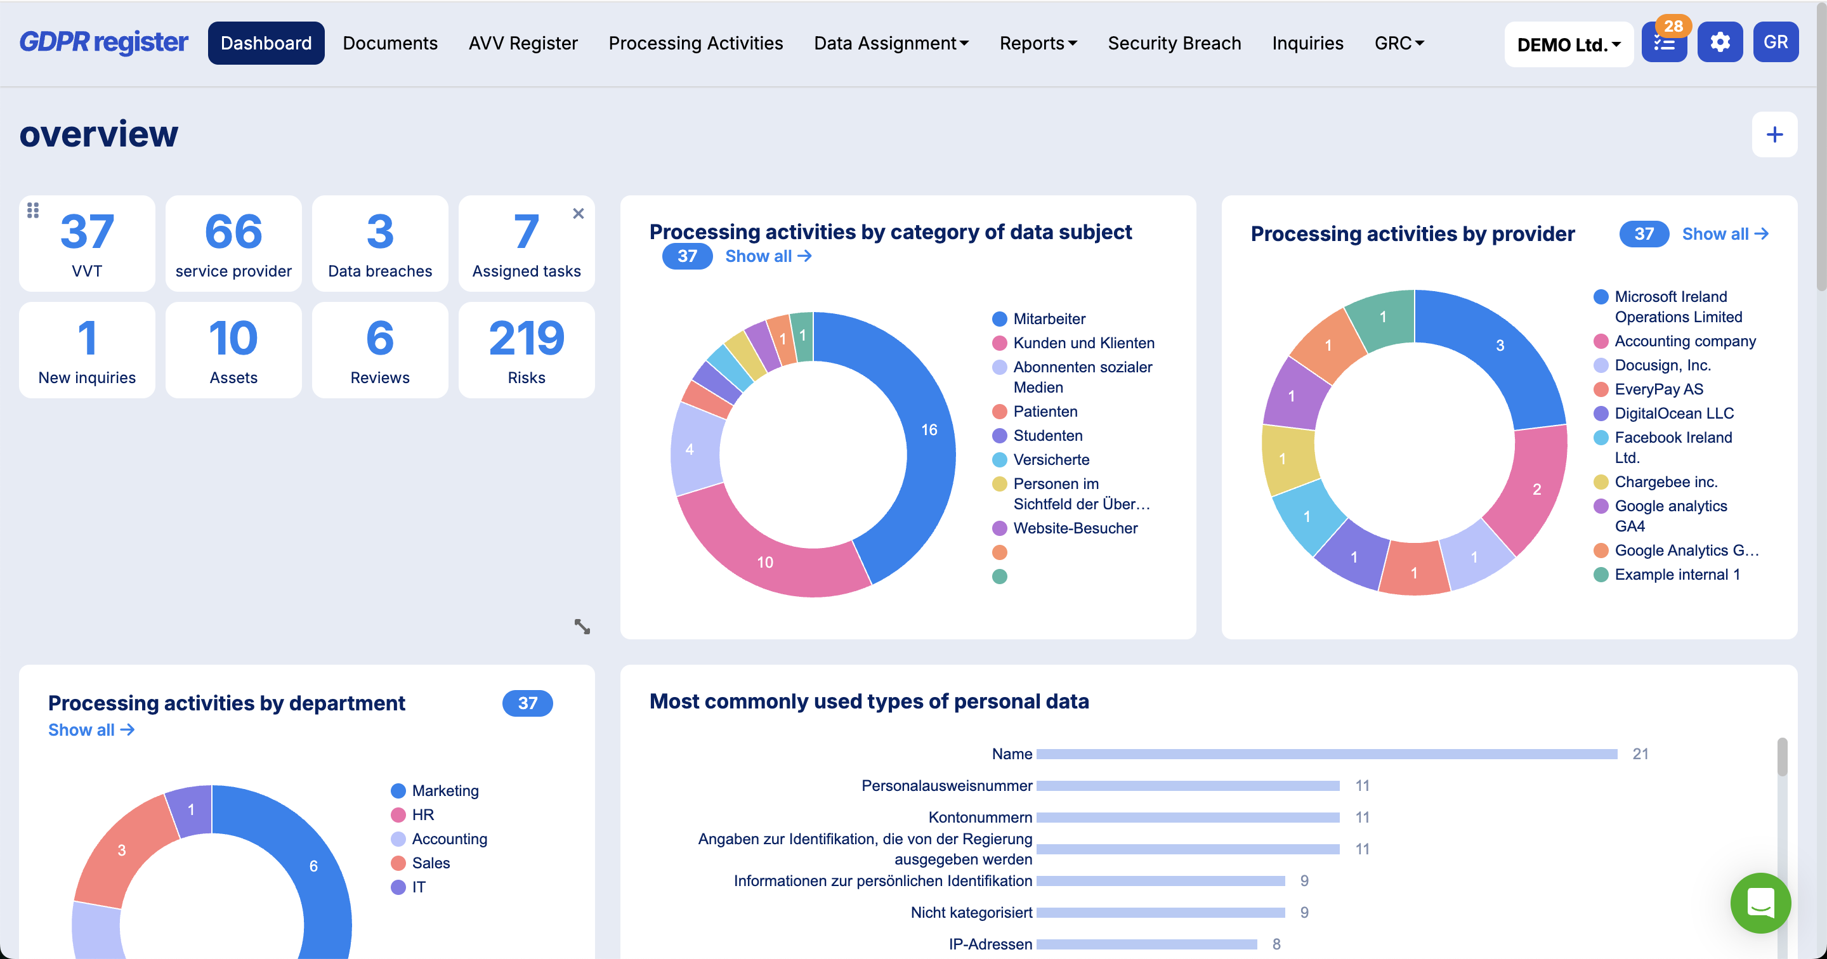Toggle Patienten legend entry
The image size is (1827, 959).
(1035, 412)
